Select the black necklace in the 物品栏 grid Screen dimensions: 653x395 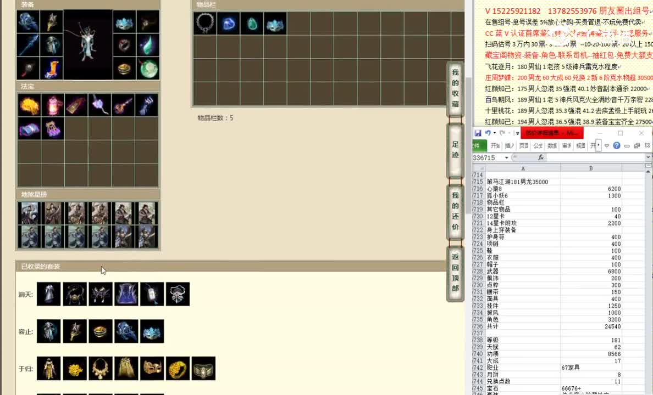click(x=205, y=23)
